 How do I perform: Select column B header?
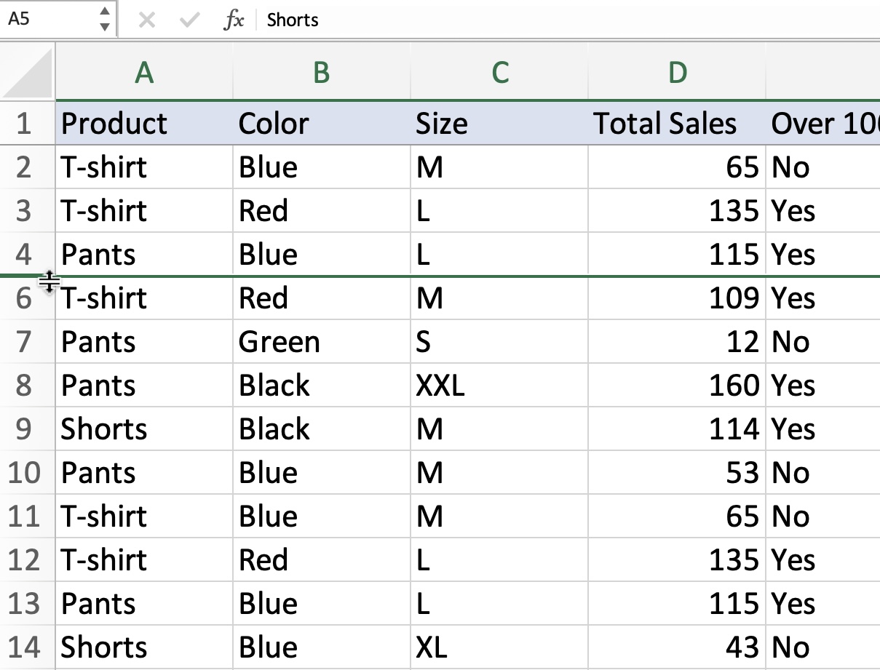(x=322, y=72)
